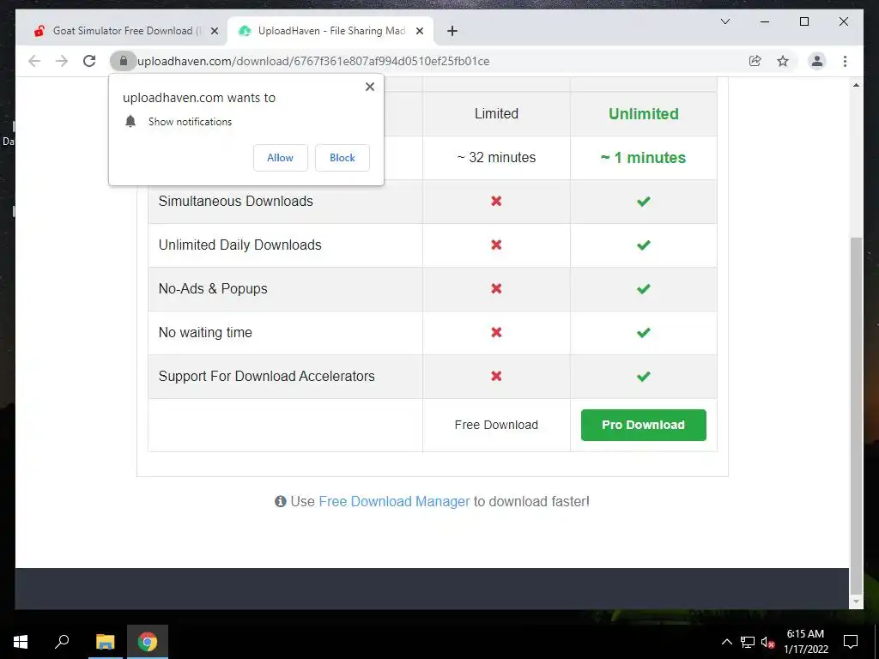The width and height of the screenshot is (879, 659).
Task: Click the 'Unlimited Daily Downloads' label
Action: coord(240,245)
